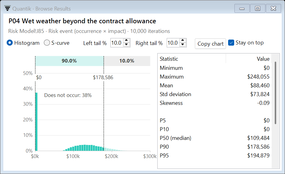Select the P90 value in table
The height and width of the screenshot is (174, 285).
258,147
